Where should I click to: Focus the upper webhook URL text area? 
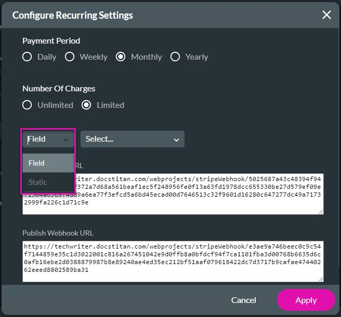[x=173, y=194]
